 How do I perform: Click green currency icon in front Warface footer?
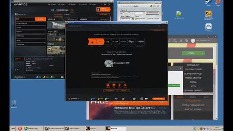[106, 99]
